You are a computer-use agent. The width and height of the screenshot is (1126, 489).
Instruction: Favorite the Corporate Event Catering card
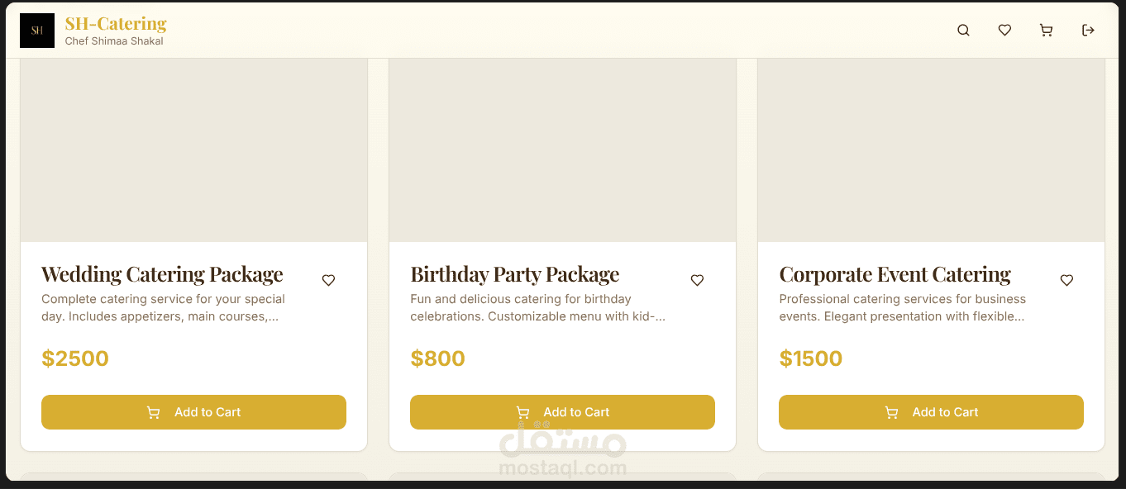tap(1066, 281)
